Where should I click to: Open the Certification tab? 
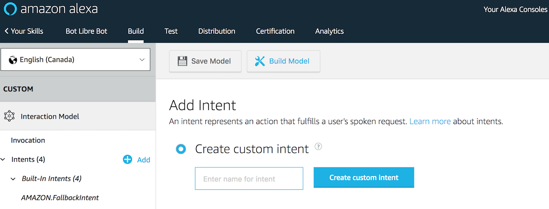point(275,31)
